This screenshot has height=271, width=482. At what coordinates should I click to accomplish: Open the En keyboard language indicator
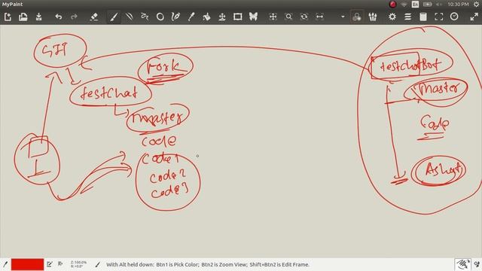coord(415,5)
